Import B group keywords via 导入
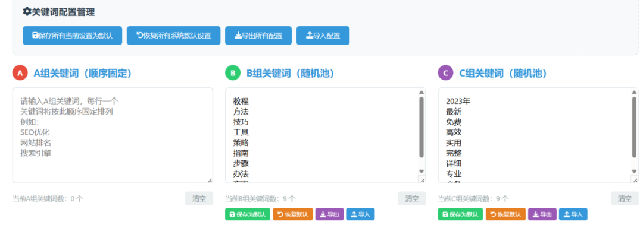 click(360, 214)
